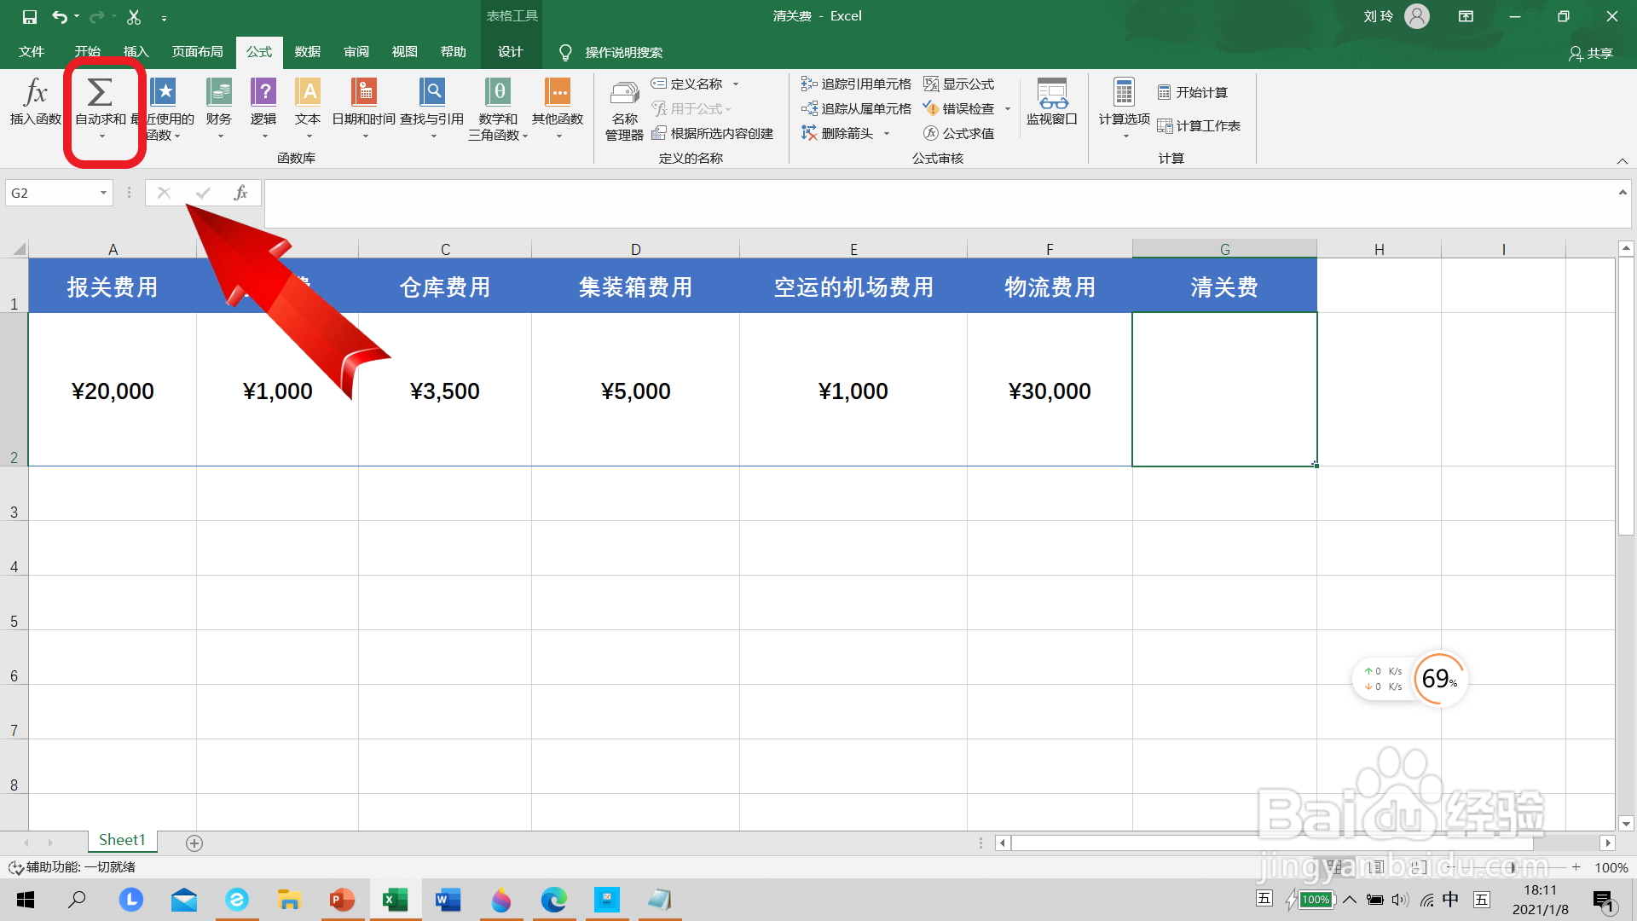Click the Undo arrow in quick access toolbar
The image size is (1637, 921).
point(59,16)
